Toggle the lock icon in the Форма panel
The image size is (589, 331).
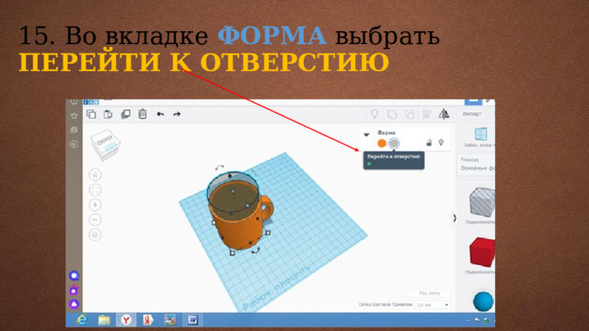(429, 143)
